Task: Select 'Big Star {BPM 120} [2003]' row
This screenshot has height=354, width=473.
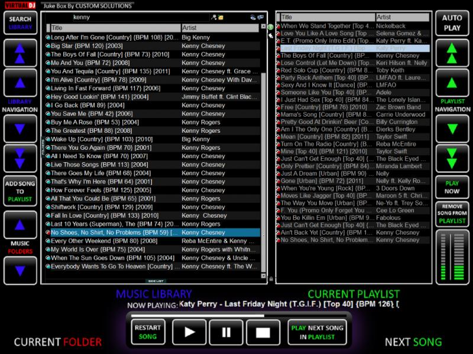Action: click(153, 46)
